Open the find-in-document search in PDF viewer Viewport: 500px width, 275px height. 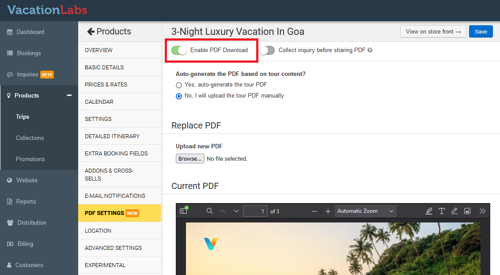(x=210, y=211)
